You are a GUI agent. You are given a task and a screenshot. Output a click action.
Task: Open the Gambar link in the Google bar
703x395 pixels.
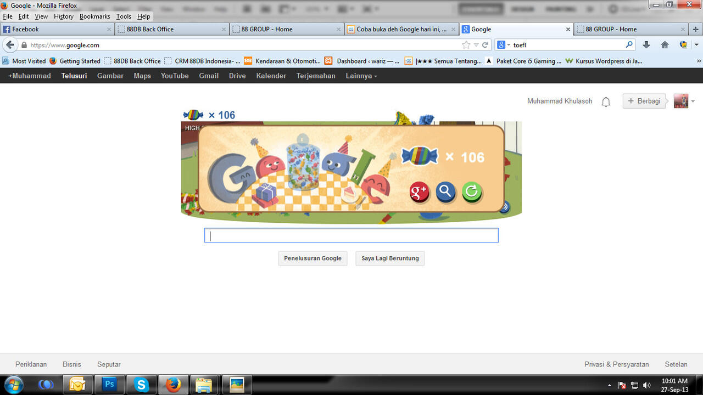click(x=110, y=76)
